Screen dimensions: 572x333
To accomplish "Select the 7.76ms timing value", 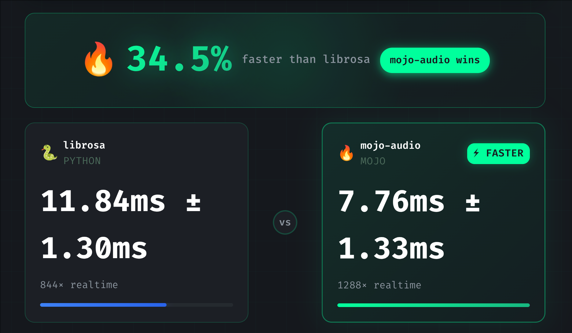I will (391, 201).
